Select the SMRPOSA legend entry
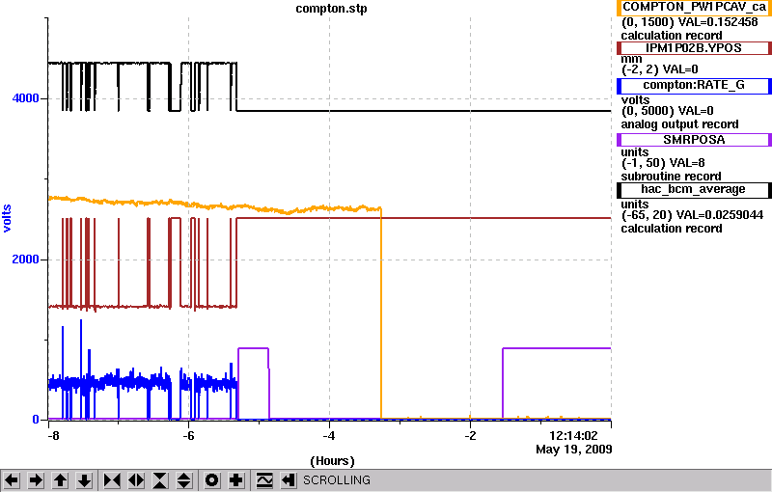The width and height of the screenshot is (772, 492). [x=694, y=140]
